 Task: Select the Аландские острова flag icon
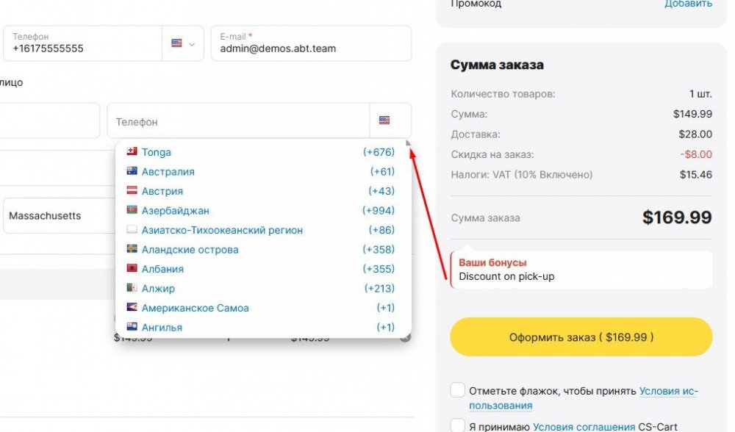click(x=132, y=250)
